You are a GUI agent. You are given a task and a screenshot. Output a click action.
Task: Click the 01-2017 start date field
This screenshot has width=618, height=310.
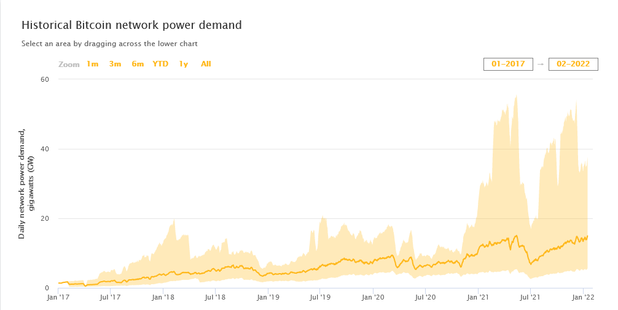(508, 64)
